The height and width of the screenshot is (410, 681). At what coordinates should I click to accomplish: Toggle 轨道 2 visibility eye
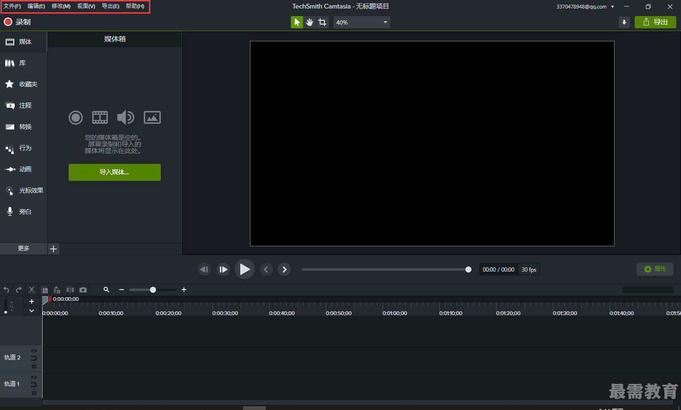click(x=34, y=350)
